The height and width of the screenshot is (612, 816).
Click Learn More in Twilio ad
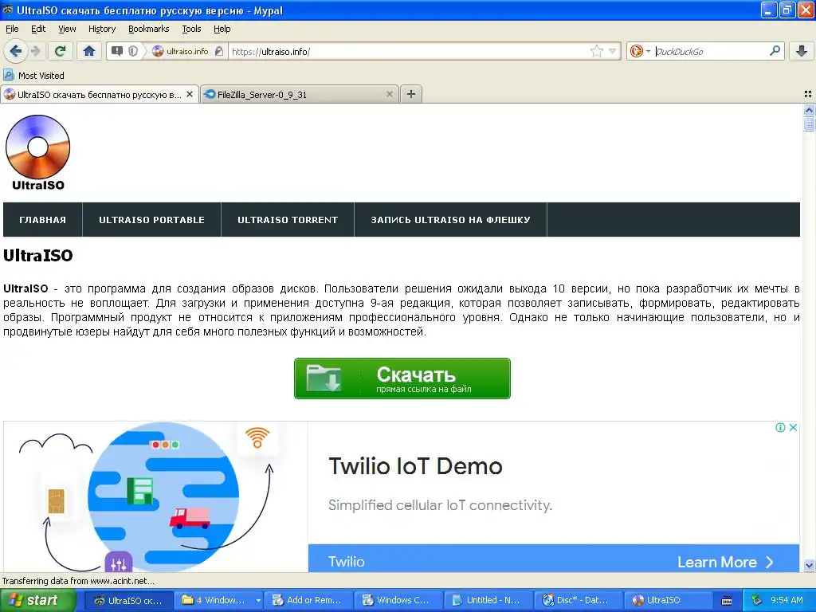(725, 562)
